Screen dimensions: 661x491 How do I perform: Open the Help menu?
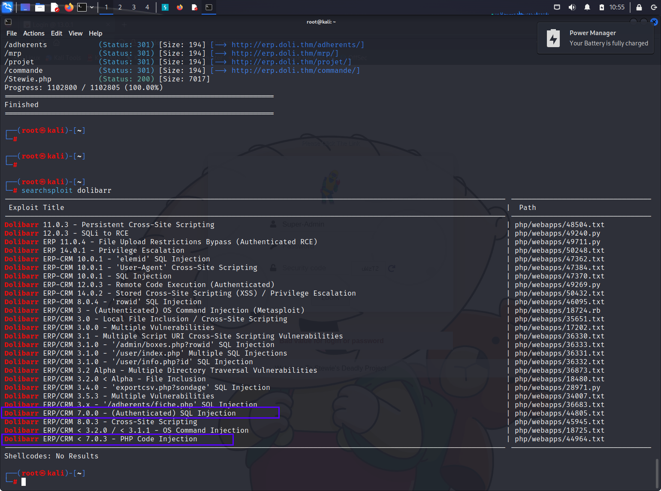coord(96,33)
